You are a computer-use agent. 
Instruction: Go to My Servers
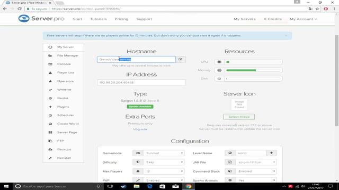pos(245,19)
